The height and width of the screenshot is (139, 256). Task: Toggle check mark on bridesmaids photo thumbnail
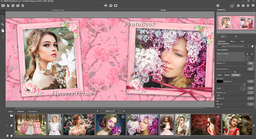tap(44, 116)
